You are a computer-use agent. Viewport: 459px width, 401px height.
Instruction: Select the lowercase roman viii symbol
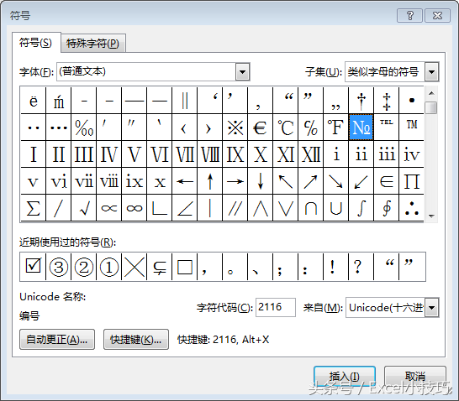click(109, 181)
